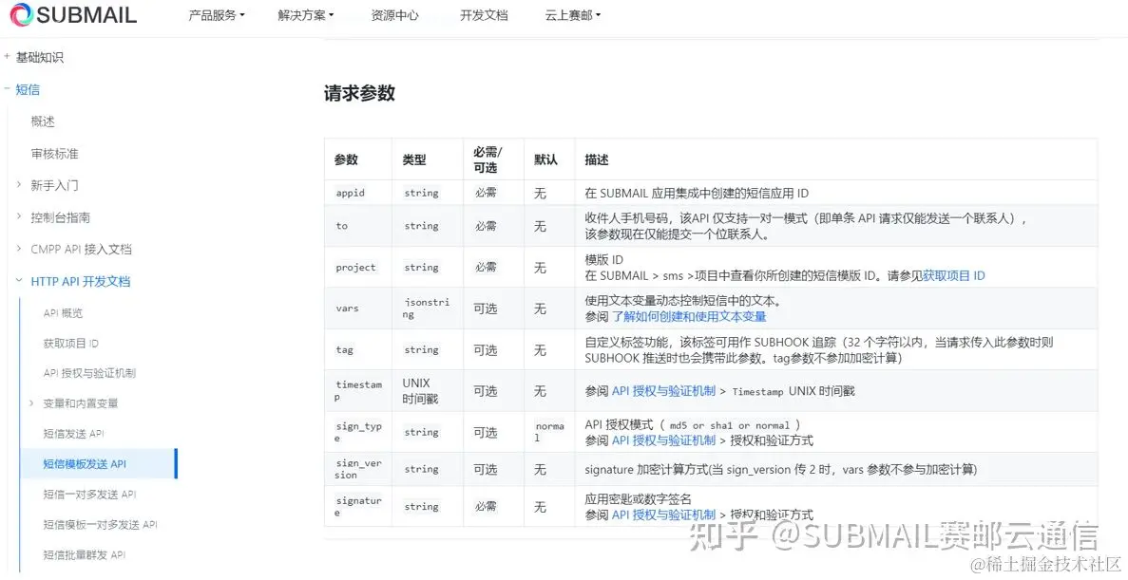Open the 审核标准 sidebar page
The image size is (1128, 580).
coord(55,153)
